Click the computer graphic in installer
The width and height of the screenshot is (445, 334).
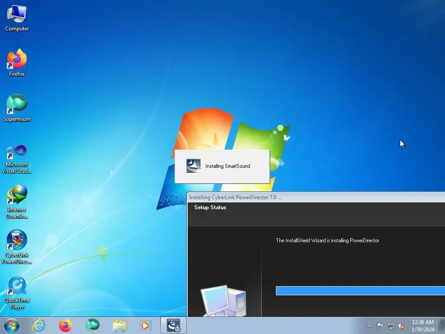(224, 301)
